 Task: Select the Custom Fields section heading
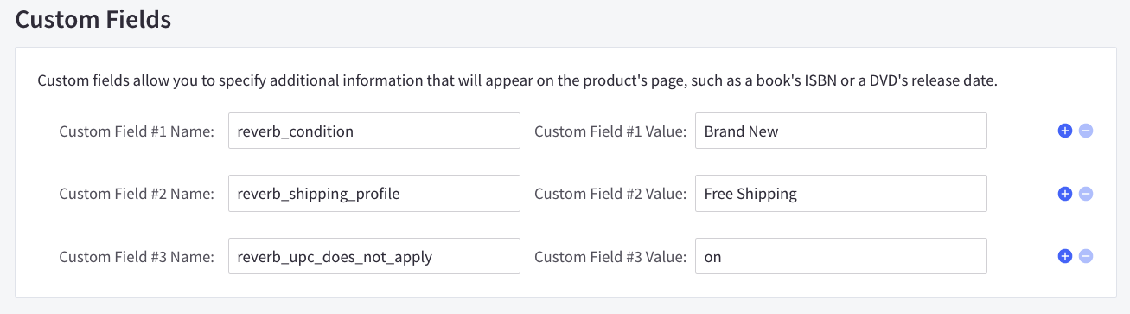[x=93, y=20]
